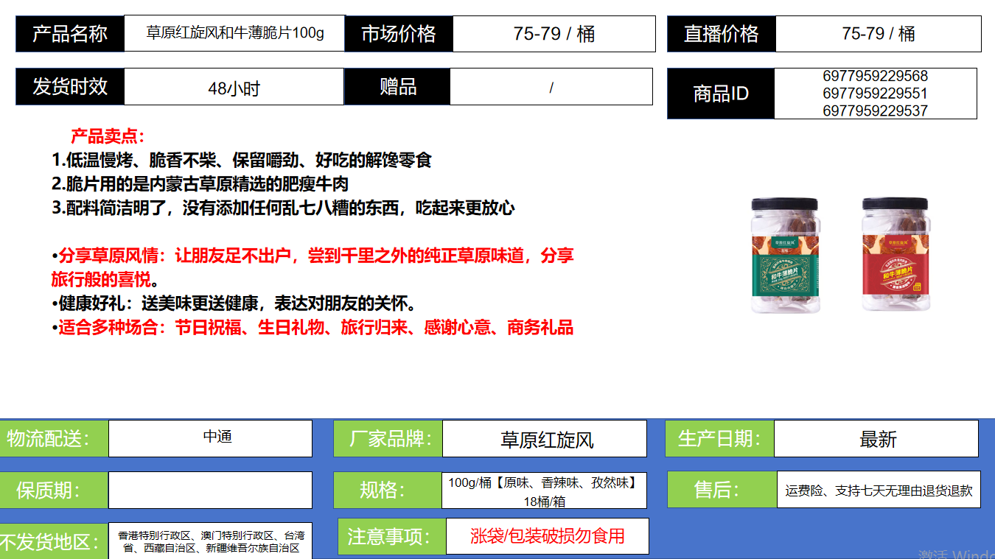The image size is (995, 559).
Task: Select the product name cell with 草原红旋风和牛薄脆片100g
Action: [234, 33]
